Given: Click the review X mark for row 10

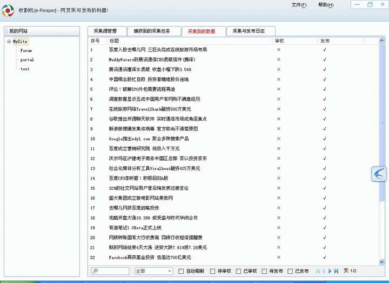Looking at the screenshot, I should [279, 139].
